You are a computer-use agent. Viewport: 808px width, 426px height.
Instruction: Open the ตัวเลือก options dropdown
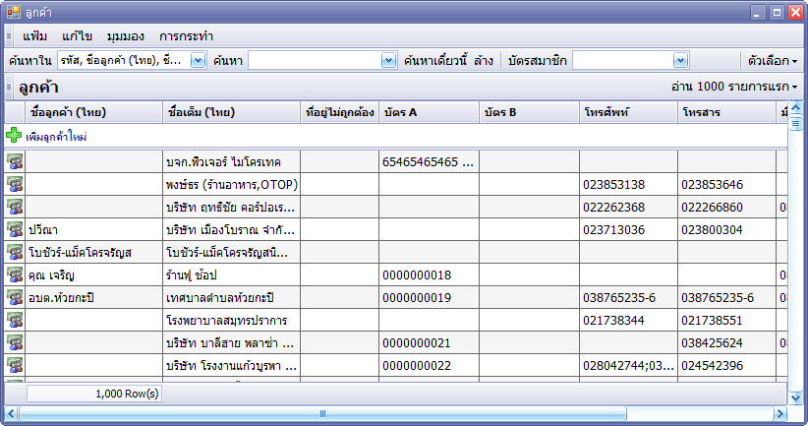pos(773,61)
